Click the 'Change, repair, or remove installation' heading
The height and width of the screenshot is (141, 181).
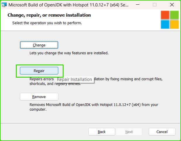pyautogui.click(x=49, y=15)
